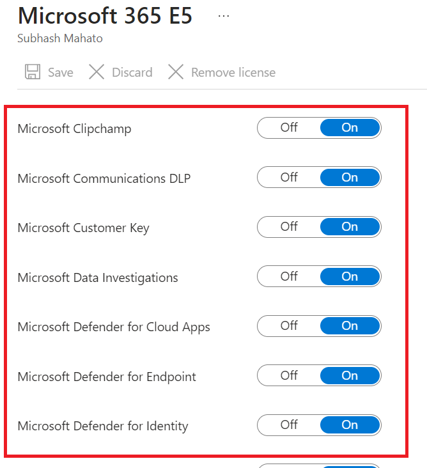Turn off Microsoft Data Investigations
This screenshot has height=468, width=427.
point(289,276)
